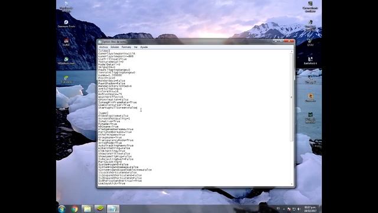Click the UseJoystick=True line

[x=112, y=183]
